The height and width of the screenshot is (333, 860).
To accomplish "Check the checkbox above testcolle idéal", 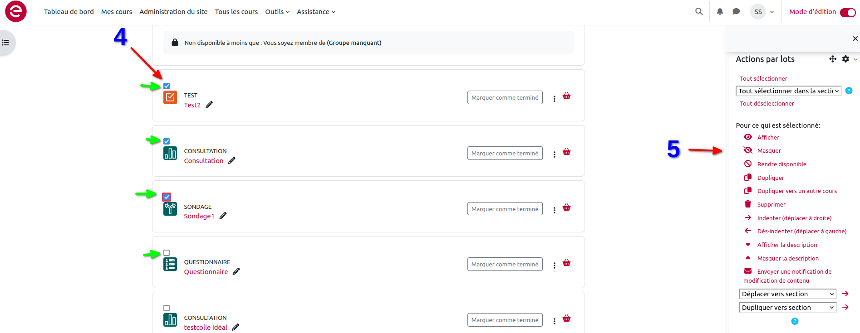I will click(167, 308).
